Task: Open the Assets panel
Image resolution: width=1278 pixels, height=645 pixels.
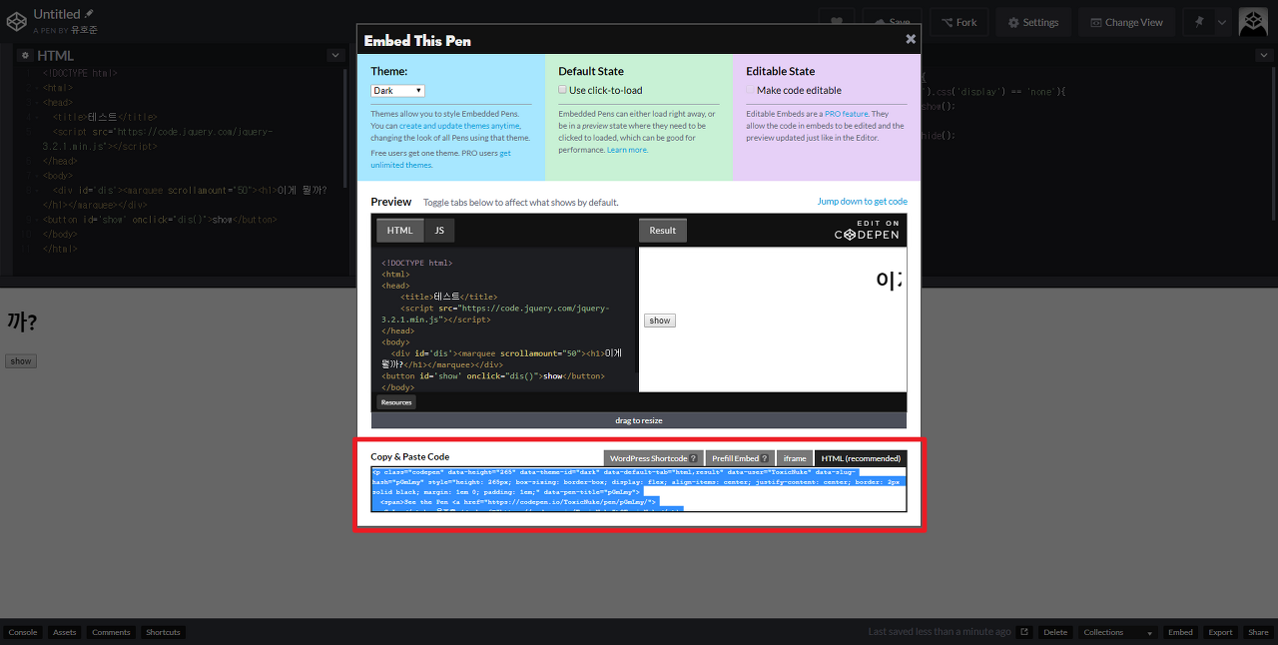Action: pos(65,632)
